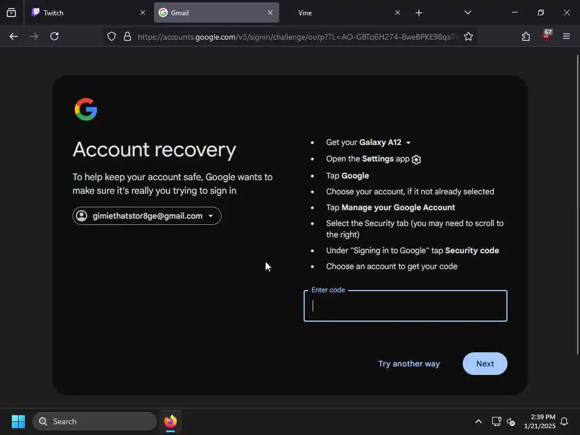This screenshot has height=435, width=580.
Task: List all tabs with the chevron
Action: coord(467,12)
